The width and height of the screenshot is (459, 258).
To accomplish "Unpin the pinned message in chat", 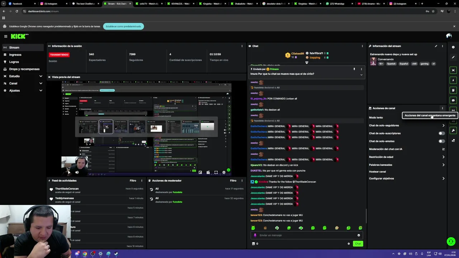I will point(354,69).
